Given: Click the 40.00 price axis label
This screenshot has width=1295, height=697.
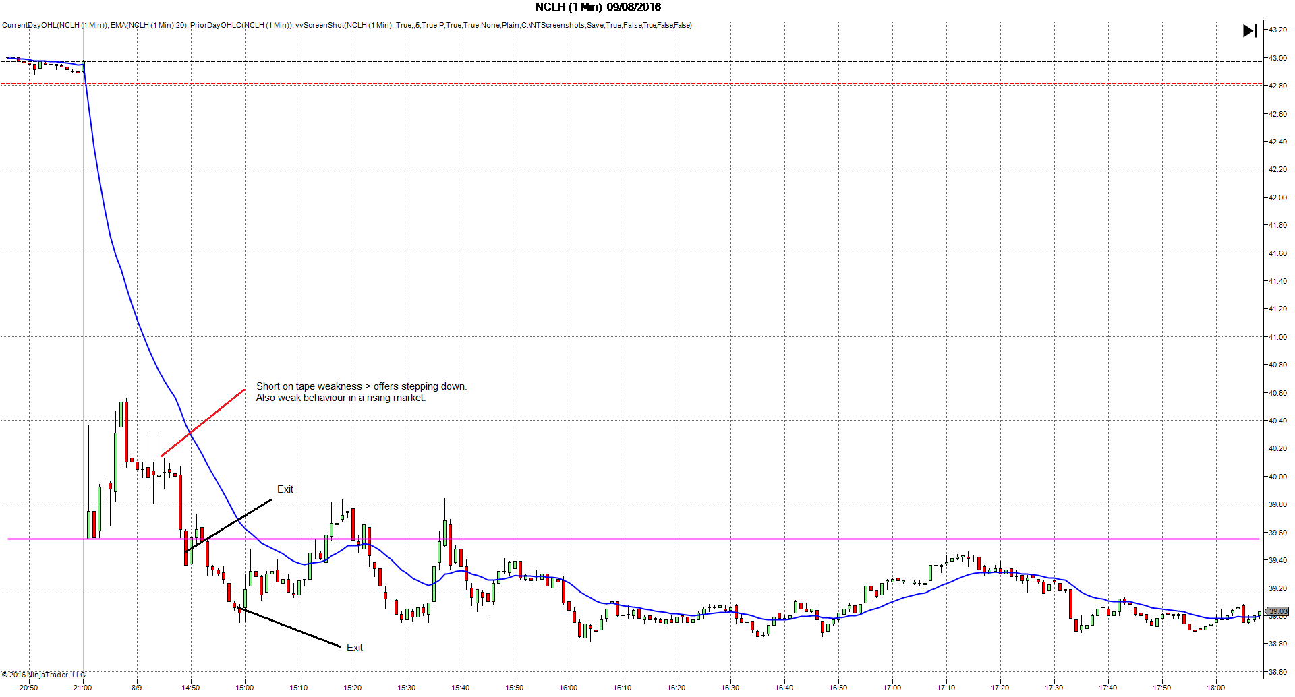Looking at the screenshot, I should point(1277,477).
